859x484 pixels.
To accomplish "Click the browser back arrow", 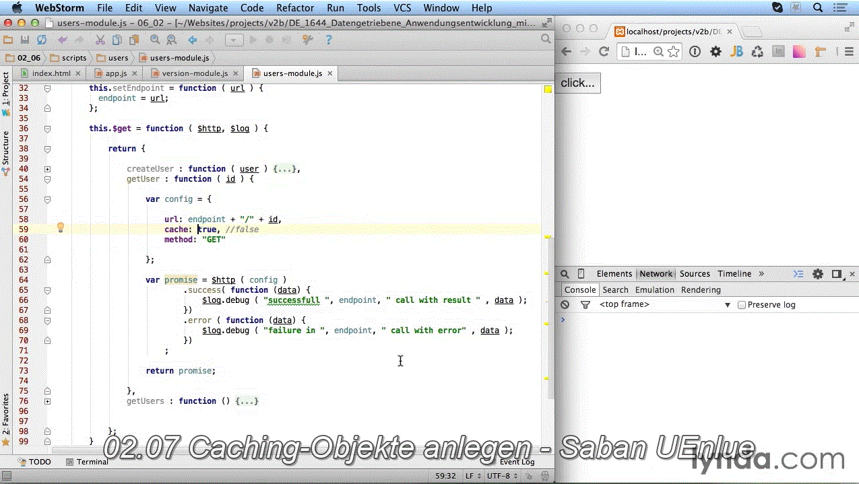I will [x=566, y=51].
